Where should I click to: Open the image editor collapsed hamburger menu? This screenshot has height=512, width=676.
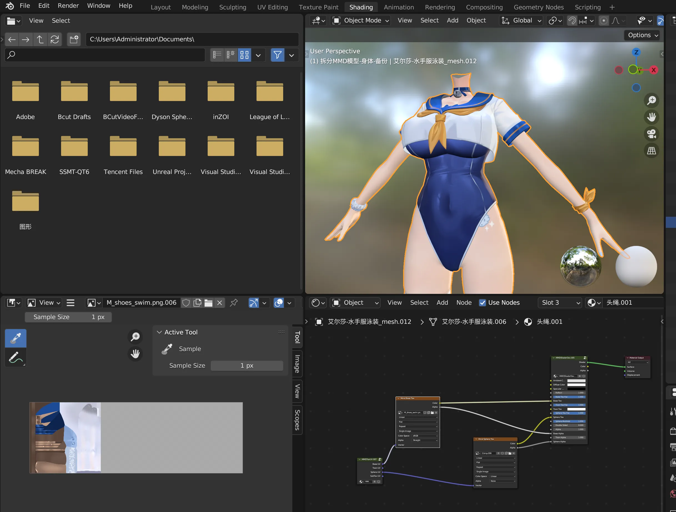point(71,303)
